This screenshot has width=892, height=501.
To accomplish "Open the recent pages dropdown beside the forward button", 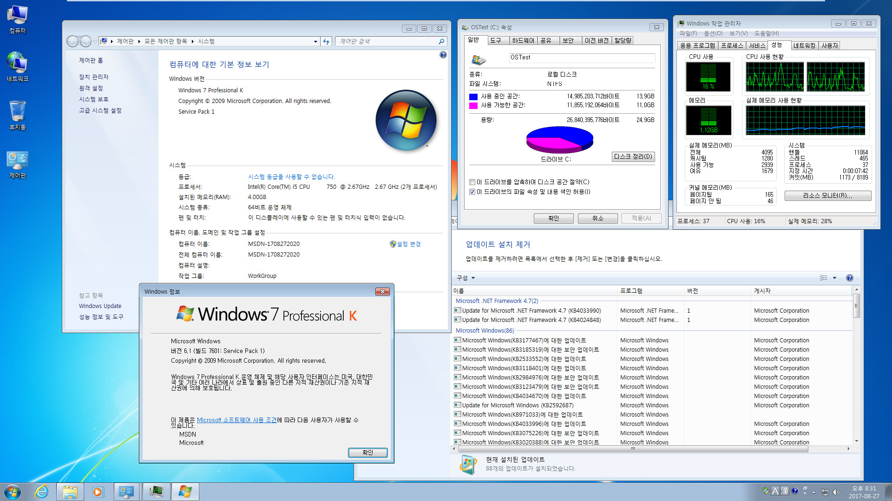I will click(x=95, y=41).
